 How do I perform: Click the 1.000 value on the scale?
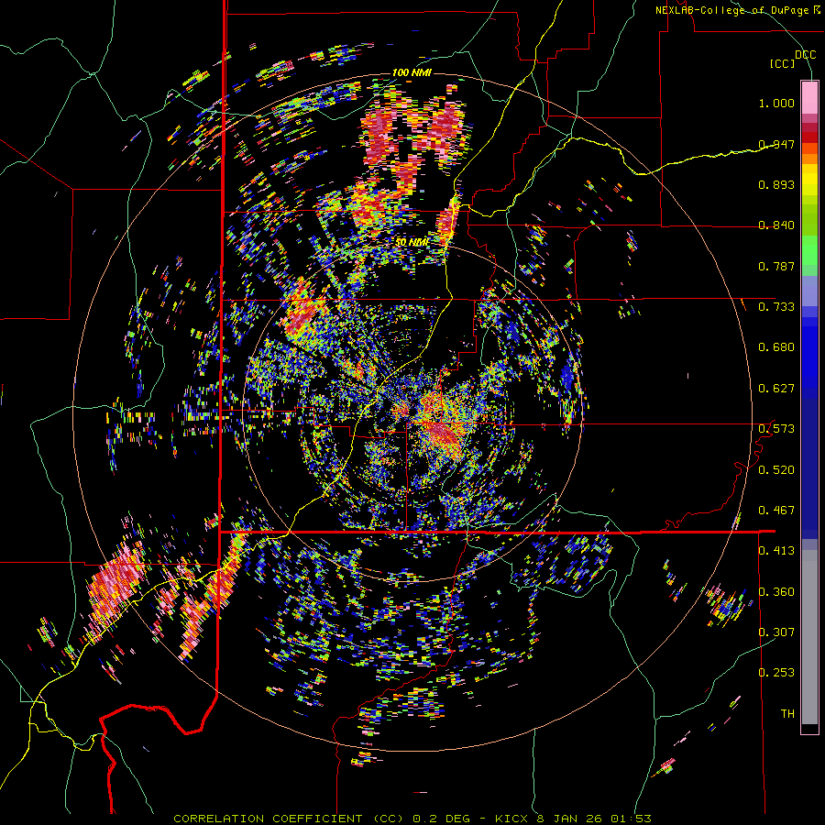[x=776, y=103]
